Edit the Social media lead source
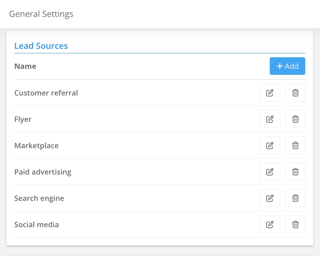This screenshot has height=256, width=320. click(270, 224)
